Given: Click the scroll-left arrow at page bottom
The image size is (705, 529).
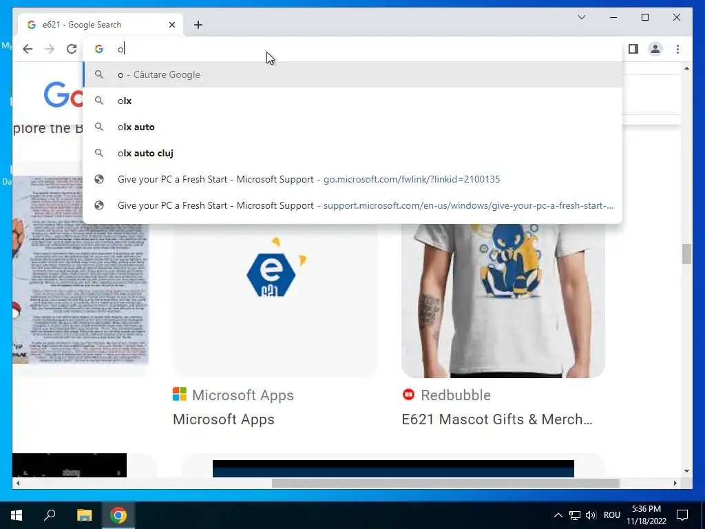Looking at the screenshot, I should (18, 483).
